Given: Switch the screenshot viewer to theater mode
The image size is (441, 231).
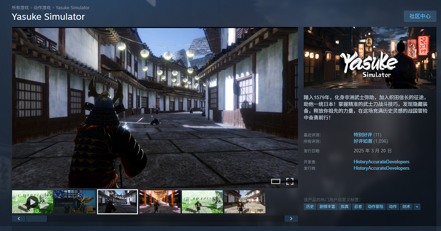Looking at the screenshot, I should [x=276, y=181].
